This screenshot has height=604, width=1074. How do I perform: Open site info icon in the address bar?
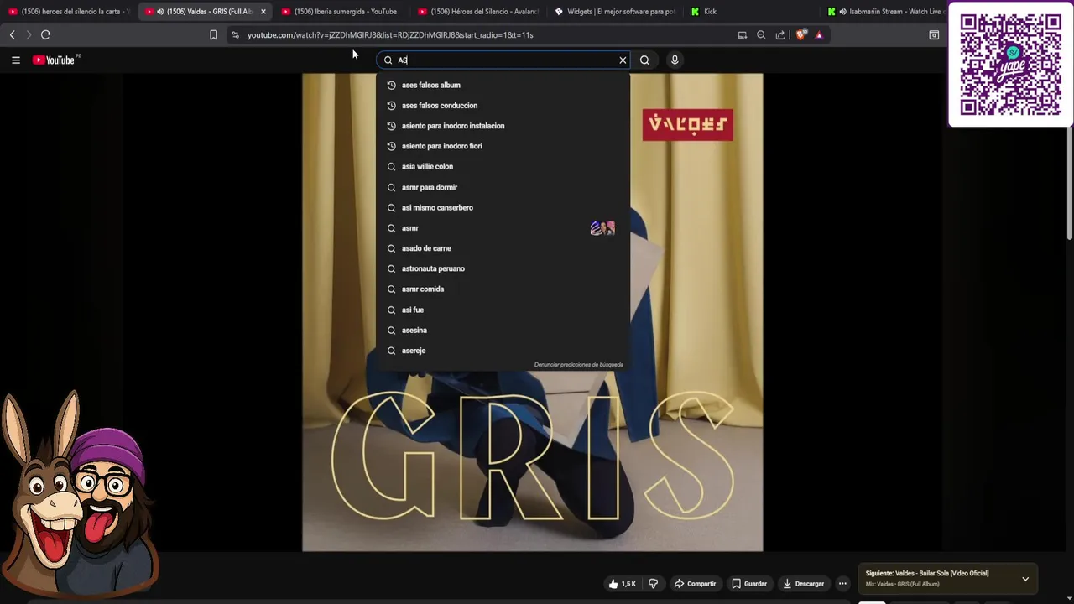coord(235,34)
